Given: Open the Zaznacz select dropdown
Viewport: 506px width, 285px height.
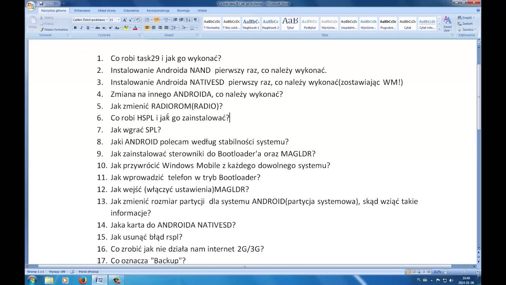Looking at the screenshot, I should coord(466,30).
